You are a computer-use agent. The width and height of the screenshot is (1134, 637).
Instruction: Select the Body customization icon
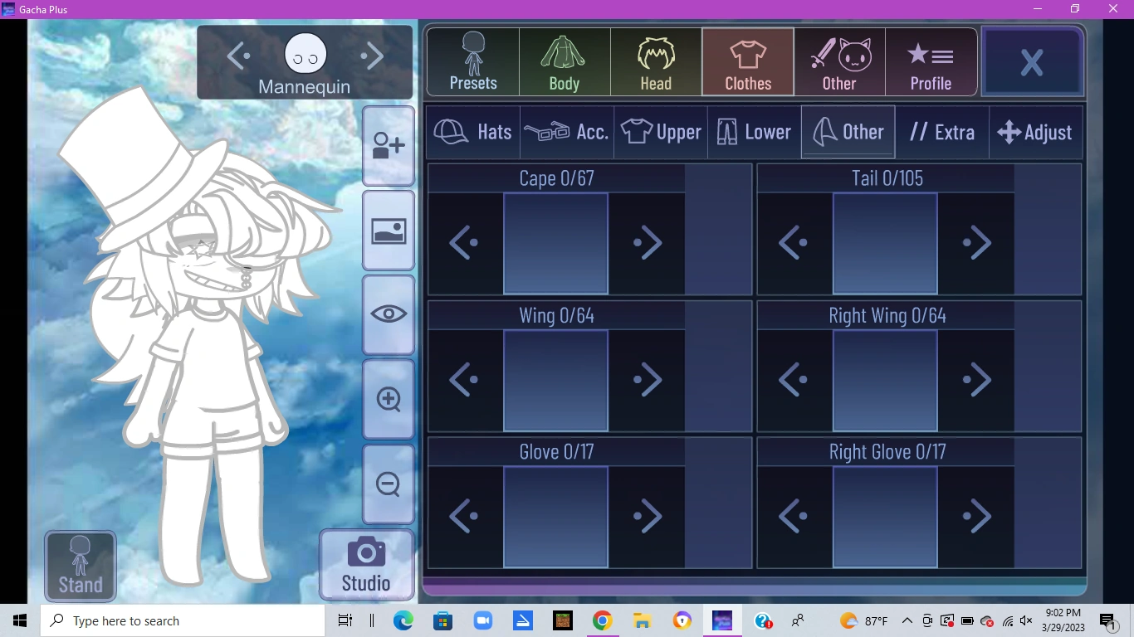pos(564,62)
